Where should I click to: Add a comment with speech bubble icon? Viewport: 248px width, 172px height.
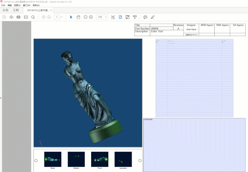click(145, 17)
